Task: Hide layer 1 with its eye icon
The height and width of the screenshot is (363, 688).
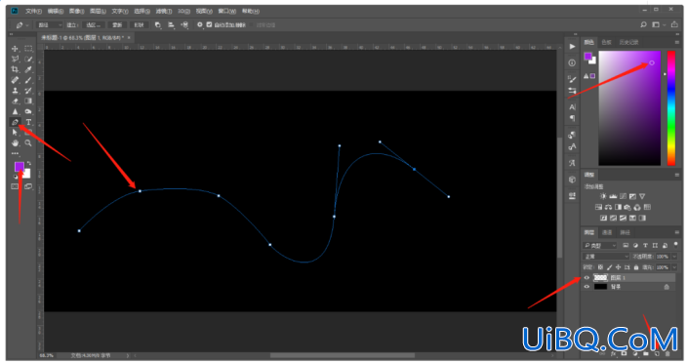Action: 587,278
